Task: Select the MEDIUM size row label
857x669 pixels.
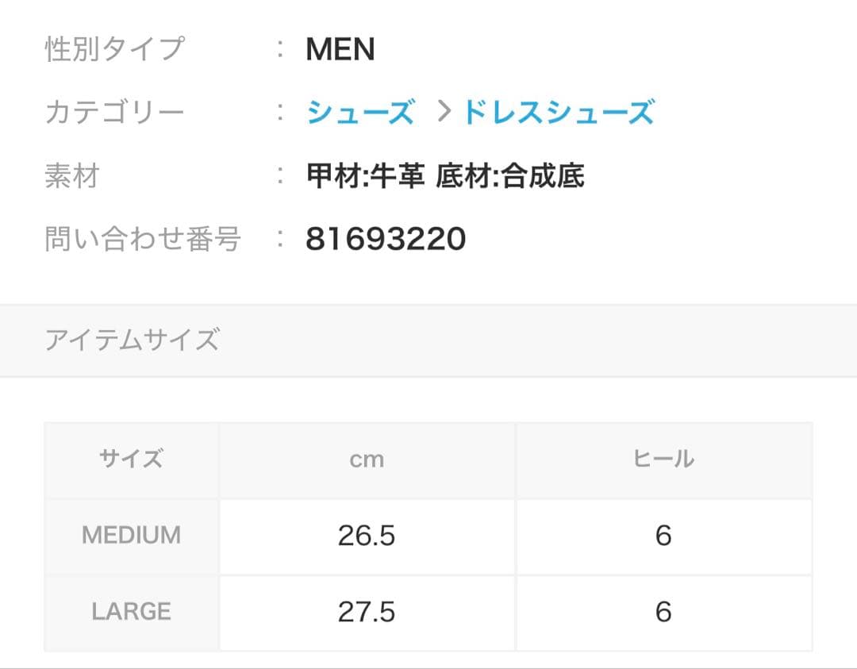Action: coord(129,535)
